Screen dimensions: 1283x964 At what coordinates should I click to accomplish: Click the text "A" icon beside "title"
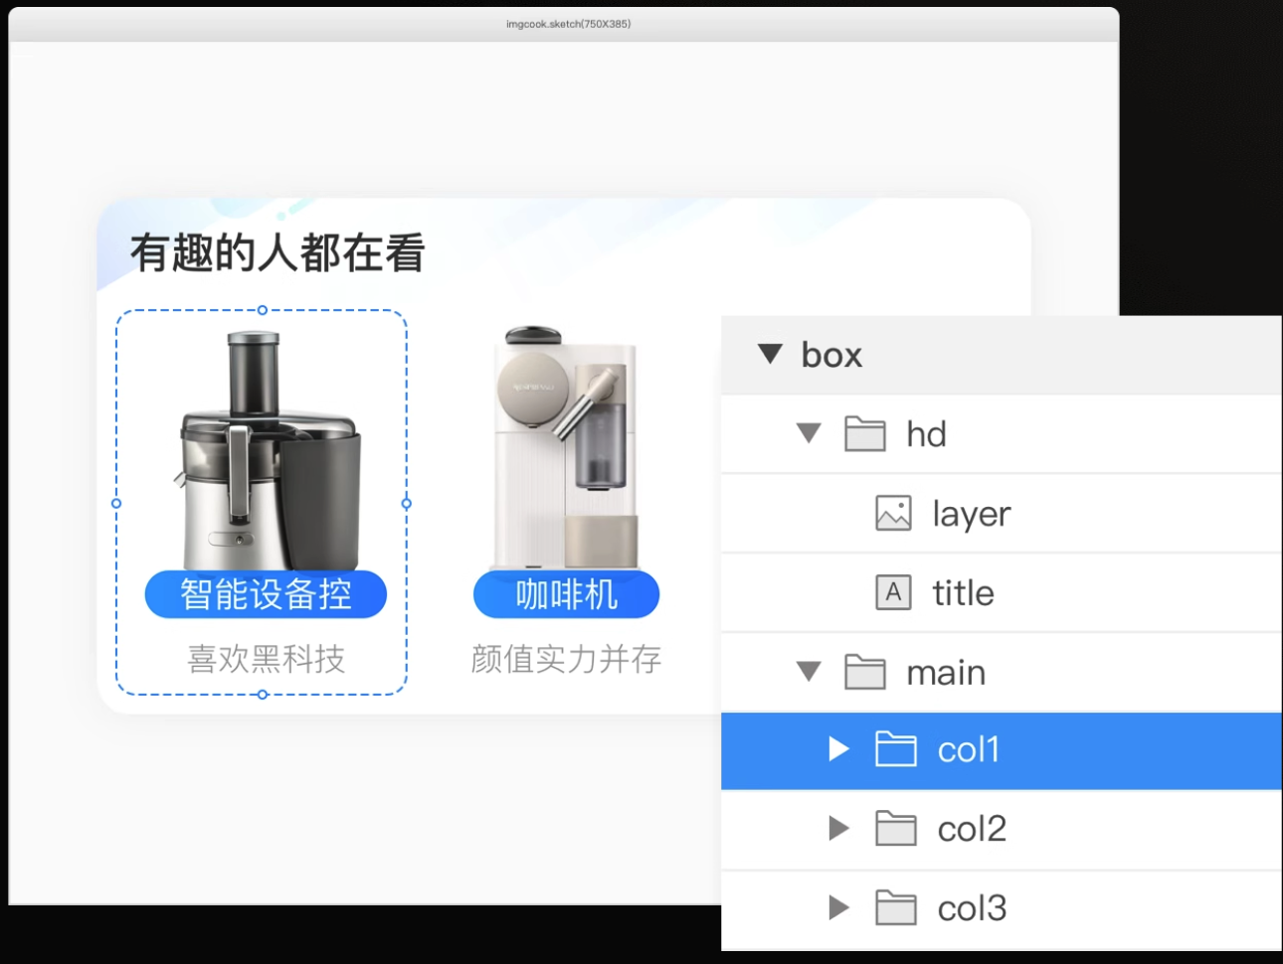[x=892, y=592]
